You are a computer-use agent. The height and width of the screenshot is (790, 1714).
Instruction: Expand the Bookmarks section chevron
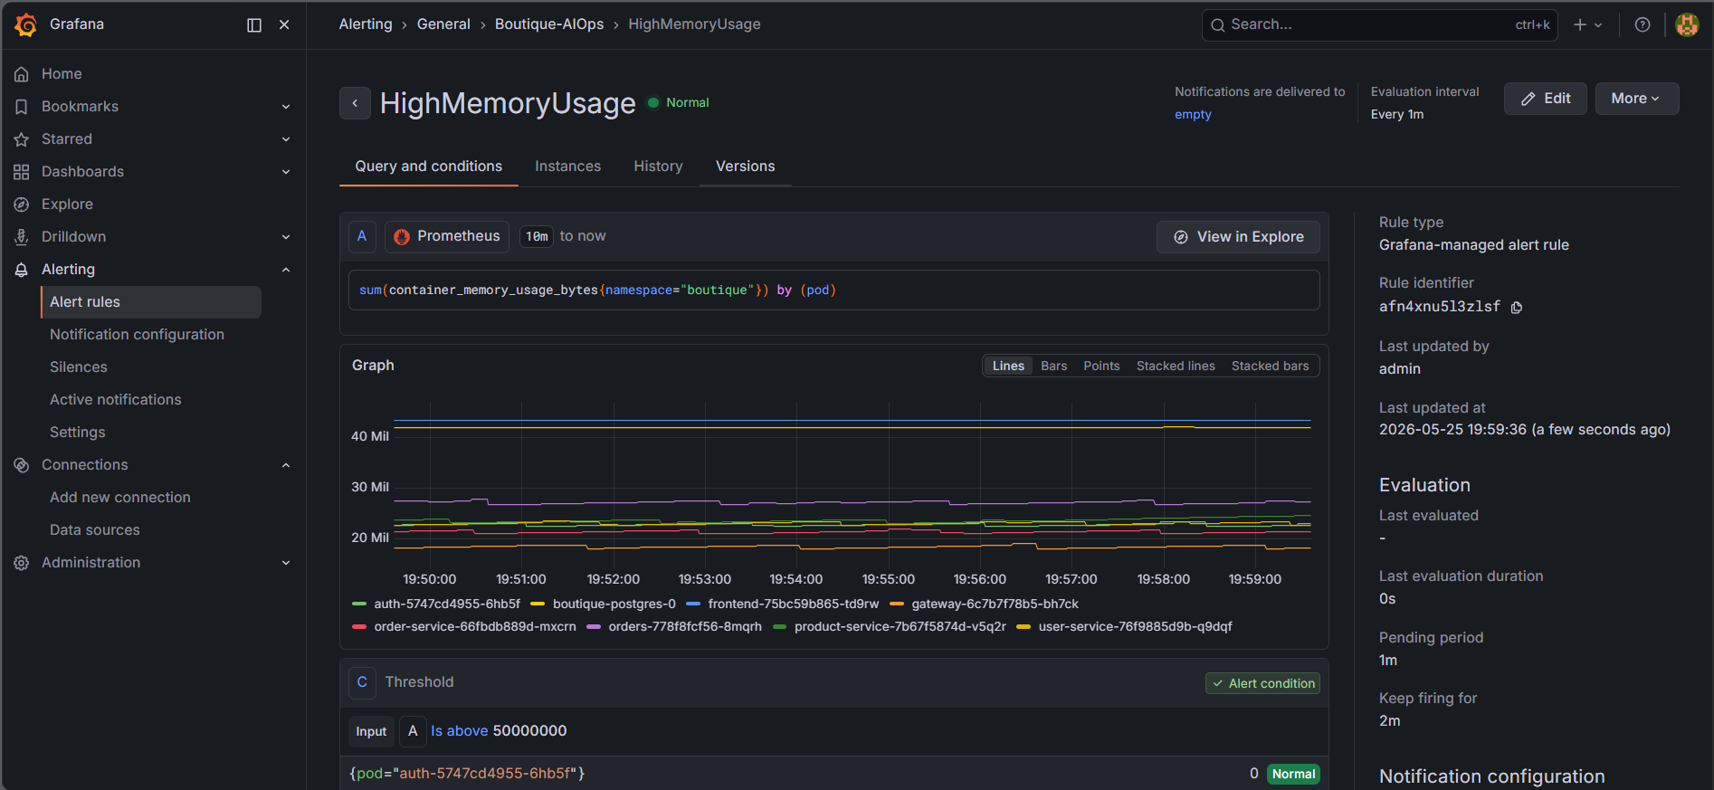(x=286, y=107)
